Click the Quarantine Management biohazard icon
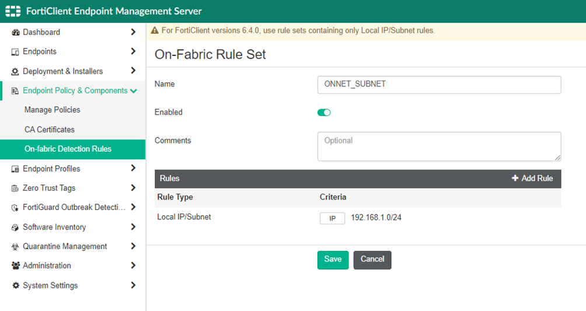Viewport: 586px width, 311px height. 15,247
